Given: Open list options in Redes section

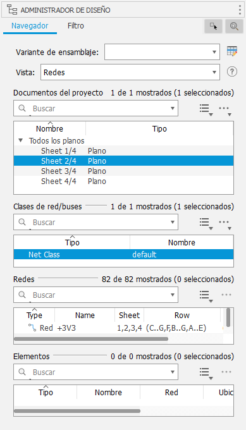Looking at the screenshot, I should point(206,296).
